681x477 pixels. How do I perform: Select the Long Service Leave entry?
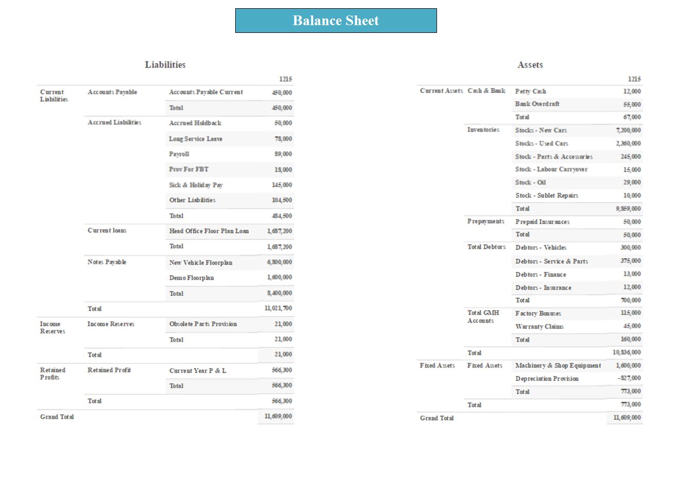point(196,139)
